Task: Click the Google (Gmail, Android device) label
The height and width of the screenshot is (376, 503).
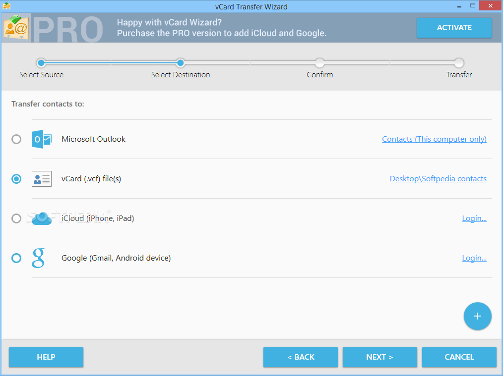Action: [x=116, y=258]
